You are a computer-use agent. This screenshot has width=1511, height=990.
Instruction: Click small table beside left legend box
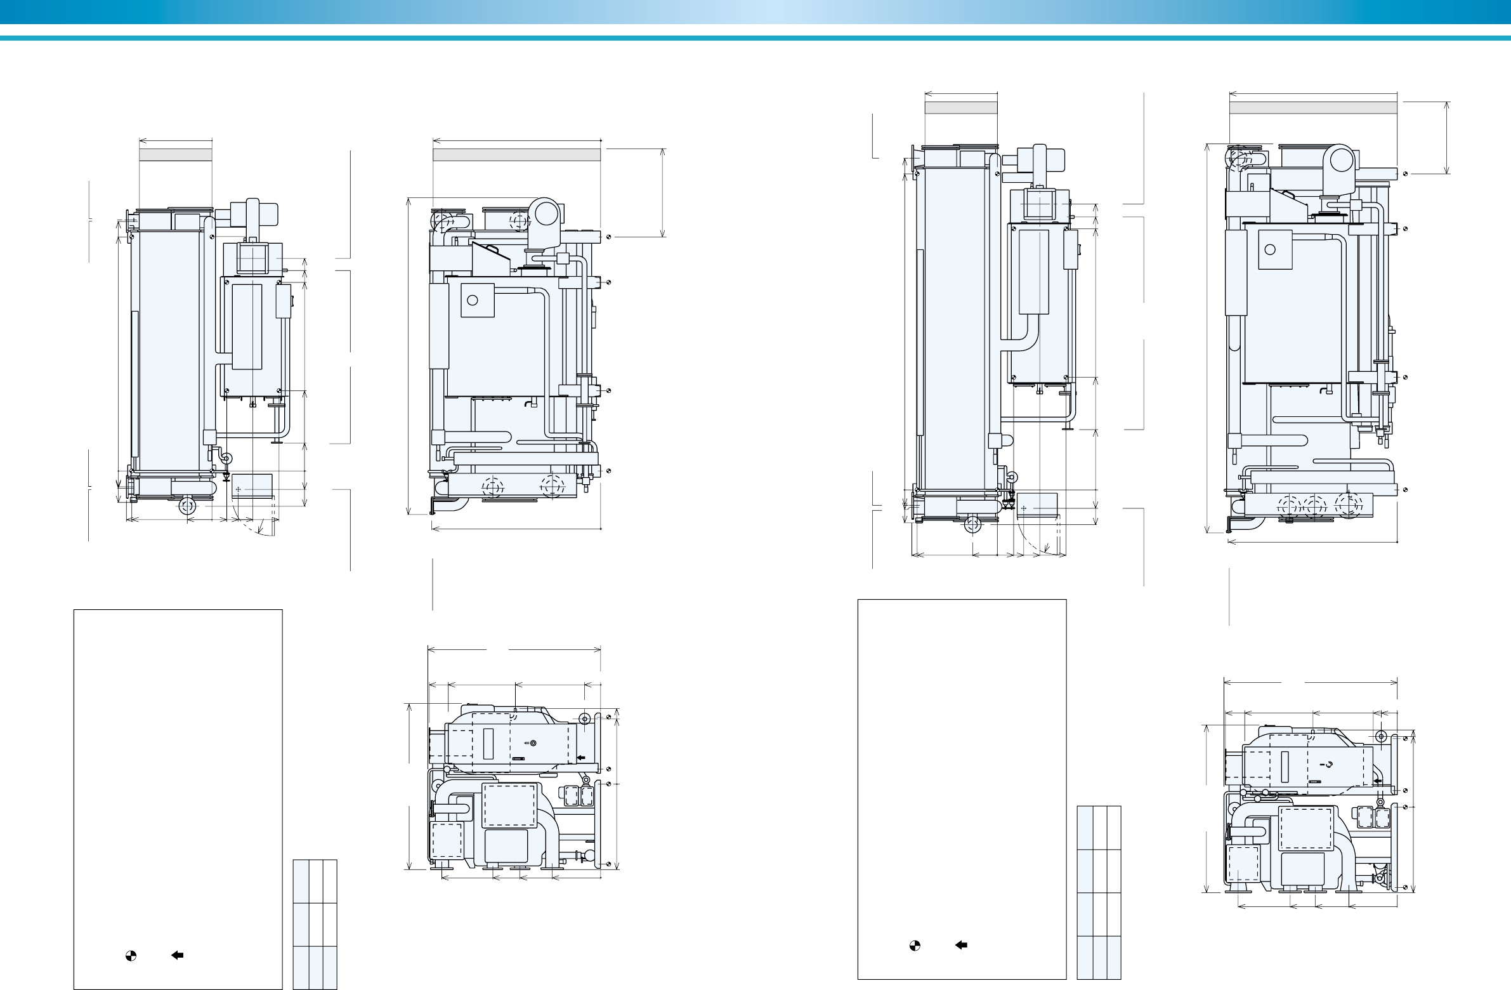(315, 924)
